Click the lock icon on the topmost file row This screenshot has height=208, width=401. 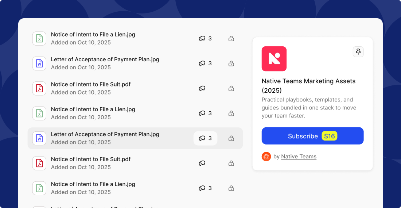click(231, 38)
